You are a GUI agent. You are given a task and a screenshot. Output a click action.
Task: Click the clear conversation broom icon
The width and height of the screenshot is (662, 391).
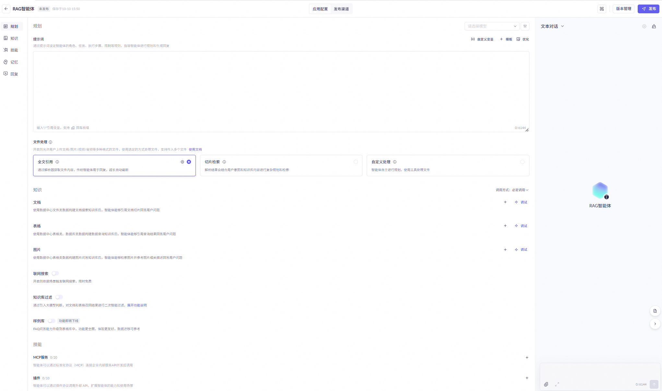tap(654, 26)
